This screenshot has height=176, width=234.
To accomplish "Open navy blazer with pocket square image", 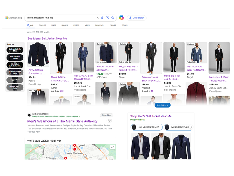I will (181, 146).
